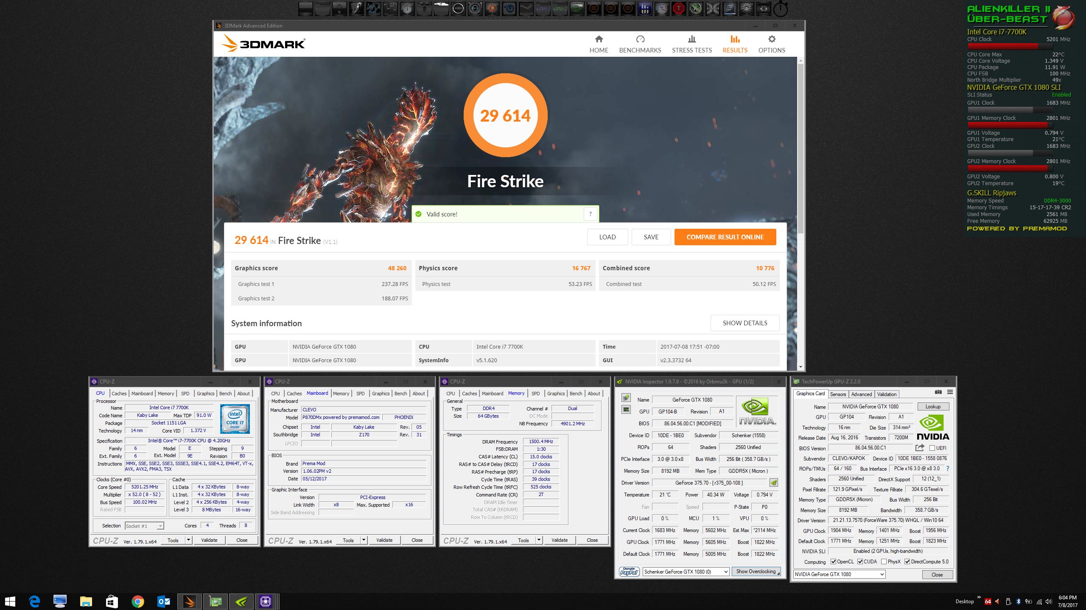
Task: Click Compare Result Online button
Action: point(725,237)
